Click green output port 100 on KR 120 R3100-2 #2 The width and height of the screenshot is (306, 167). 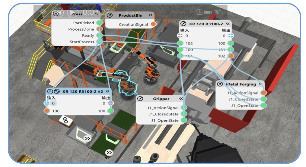tap(111, 111)
